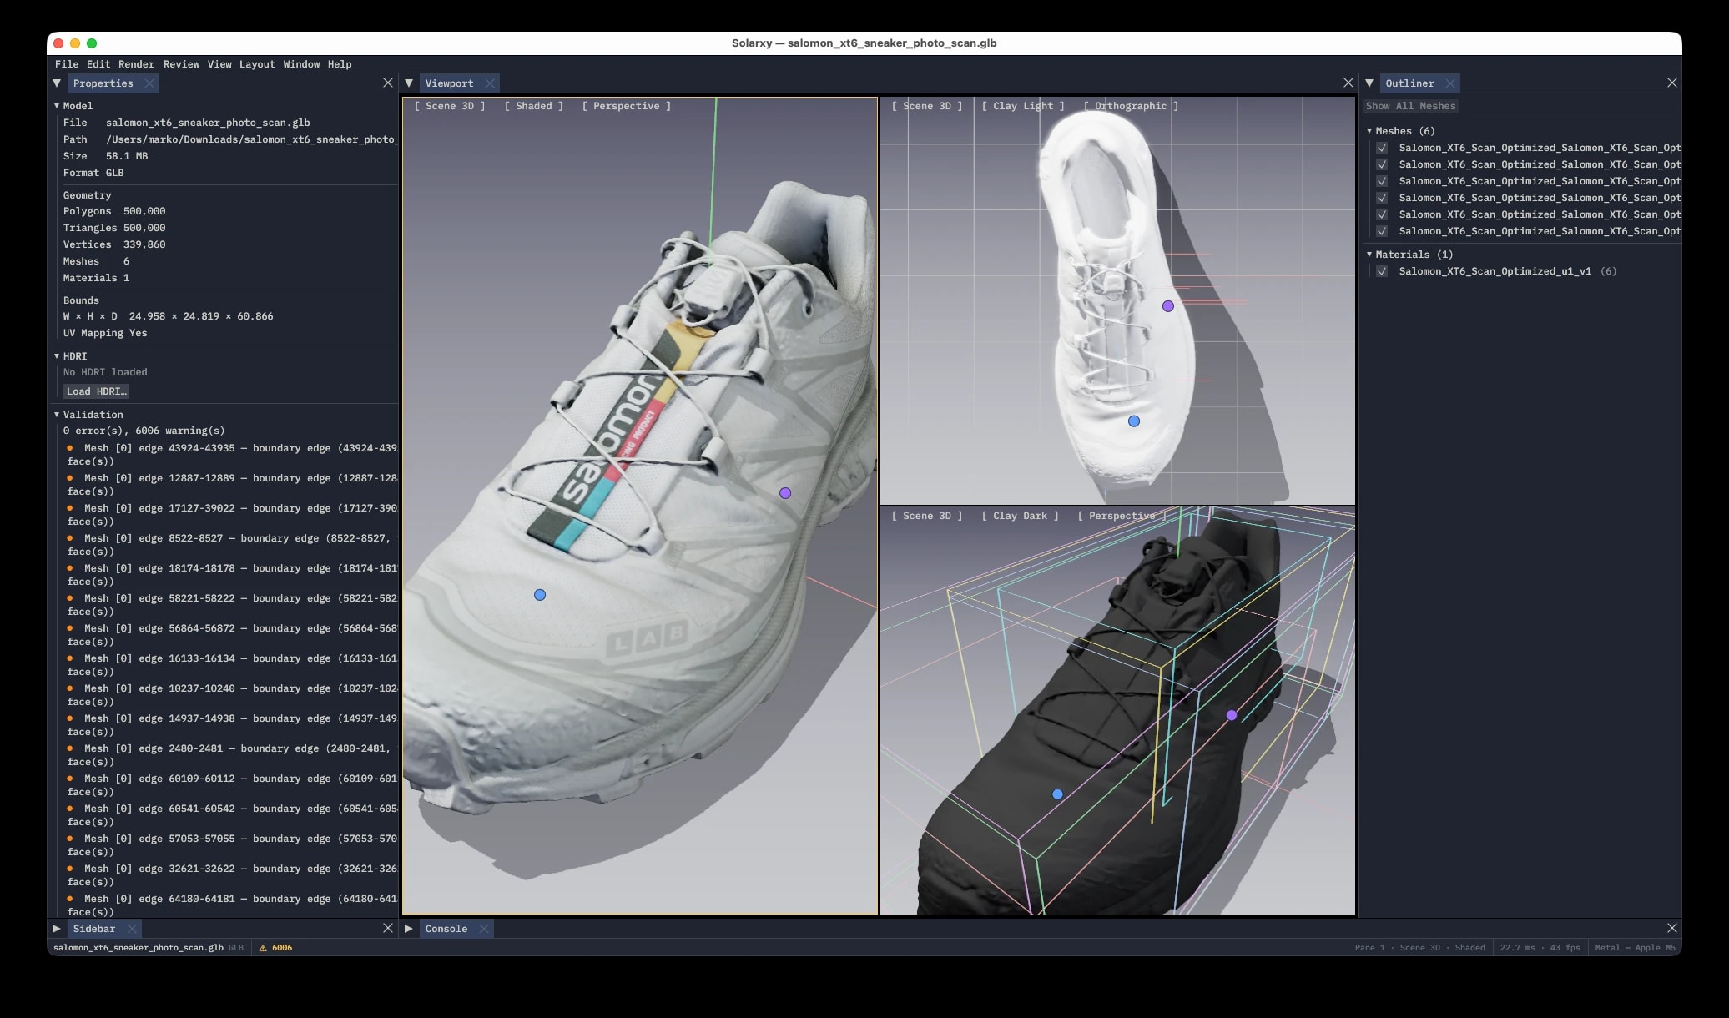
Task: Click the Load HDRI… button
Action: click(x=97, y=391)
